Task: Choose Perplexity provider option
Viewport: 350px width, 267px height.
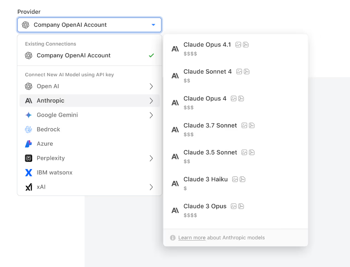Action: [x=90, y=158]
